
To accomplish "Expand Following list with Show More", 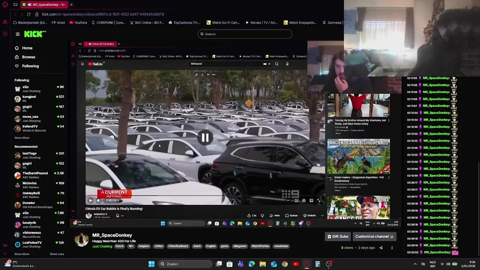I will point(22,138).
